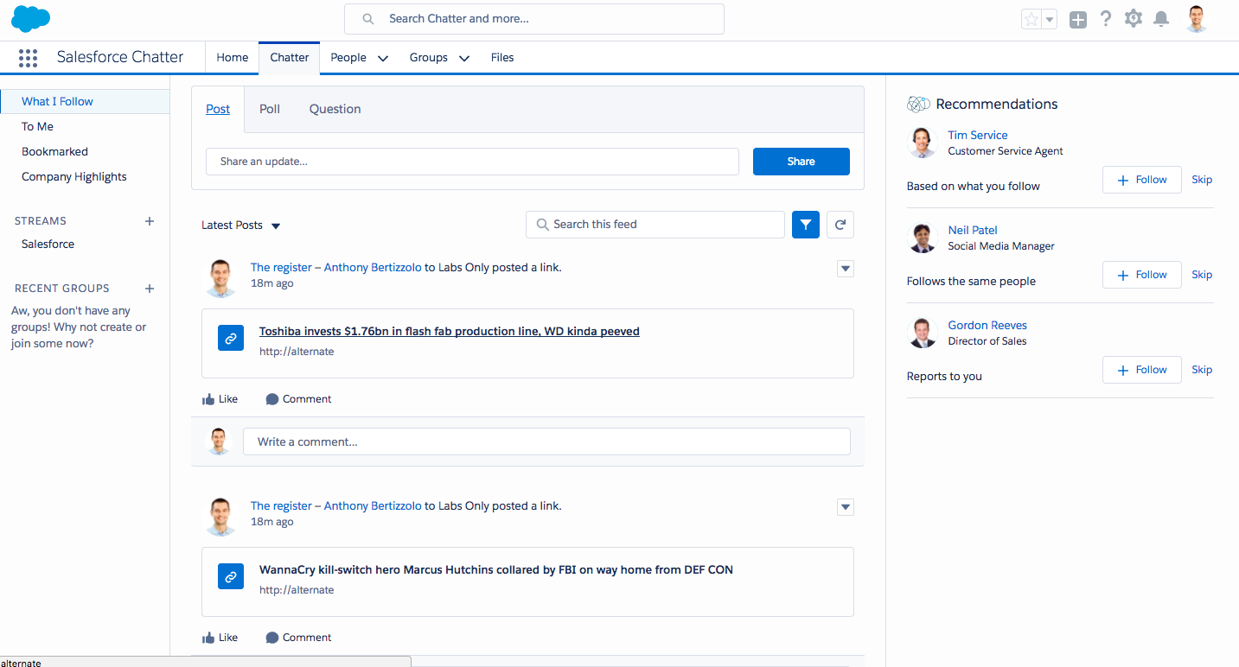Viewport: 1239px width, 667px height.
Task: Like the Toshiba link post
Action: click(x=220, y=399)
